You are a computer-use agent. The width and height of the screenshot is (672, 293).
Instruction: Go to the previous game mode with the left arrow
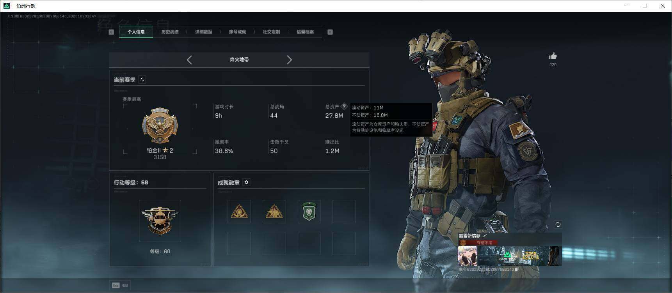pos(189,60)
